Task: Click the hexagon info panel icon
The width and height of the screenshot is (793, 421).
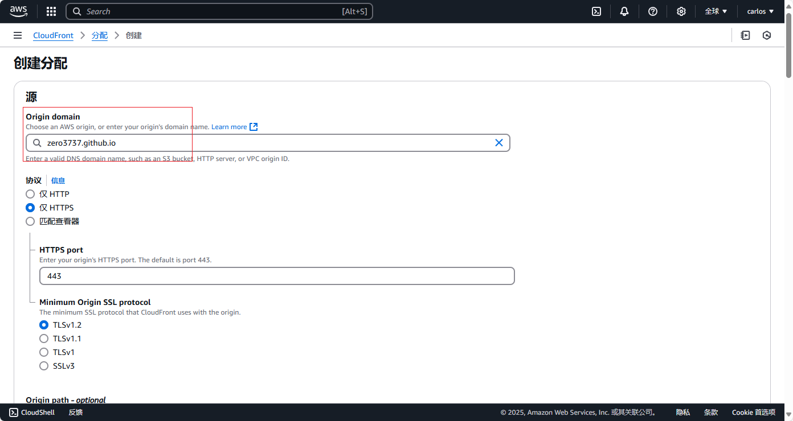Action: tap(767, 35)
